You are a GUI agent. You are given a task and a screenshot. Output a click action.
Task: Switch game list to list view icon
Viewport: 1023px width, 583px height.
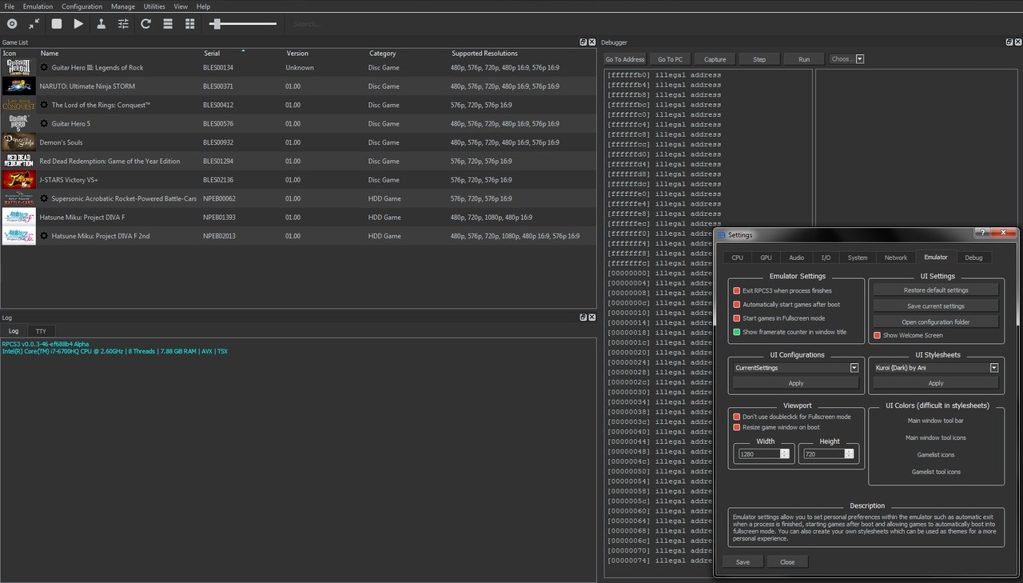(x=168, y=24)
